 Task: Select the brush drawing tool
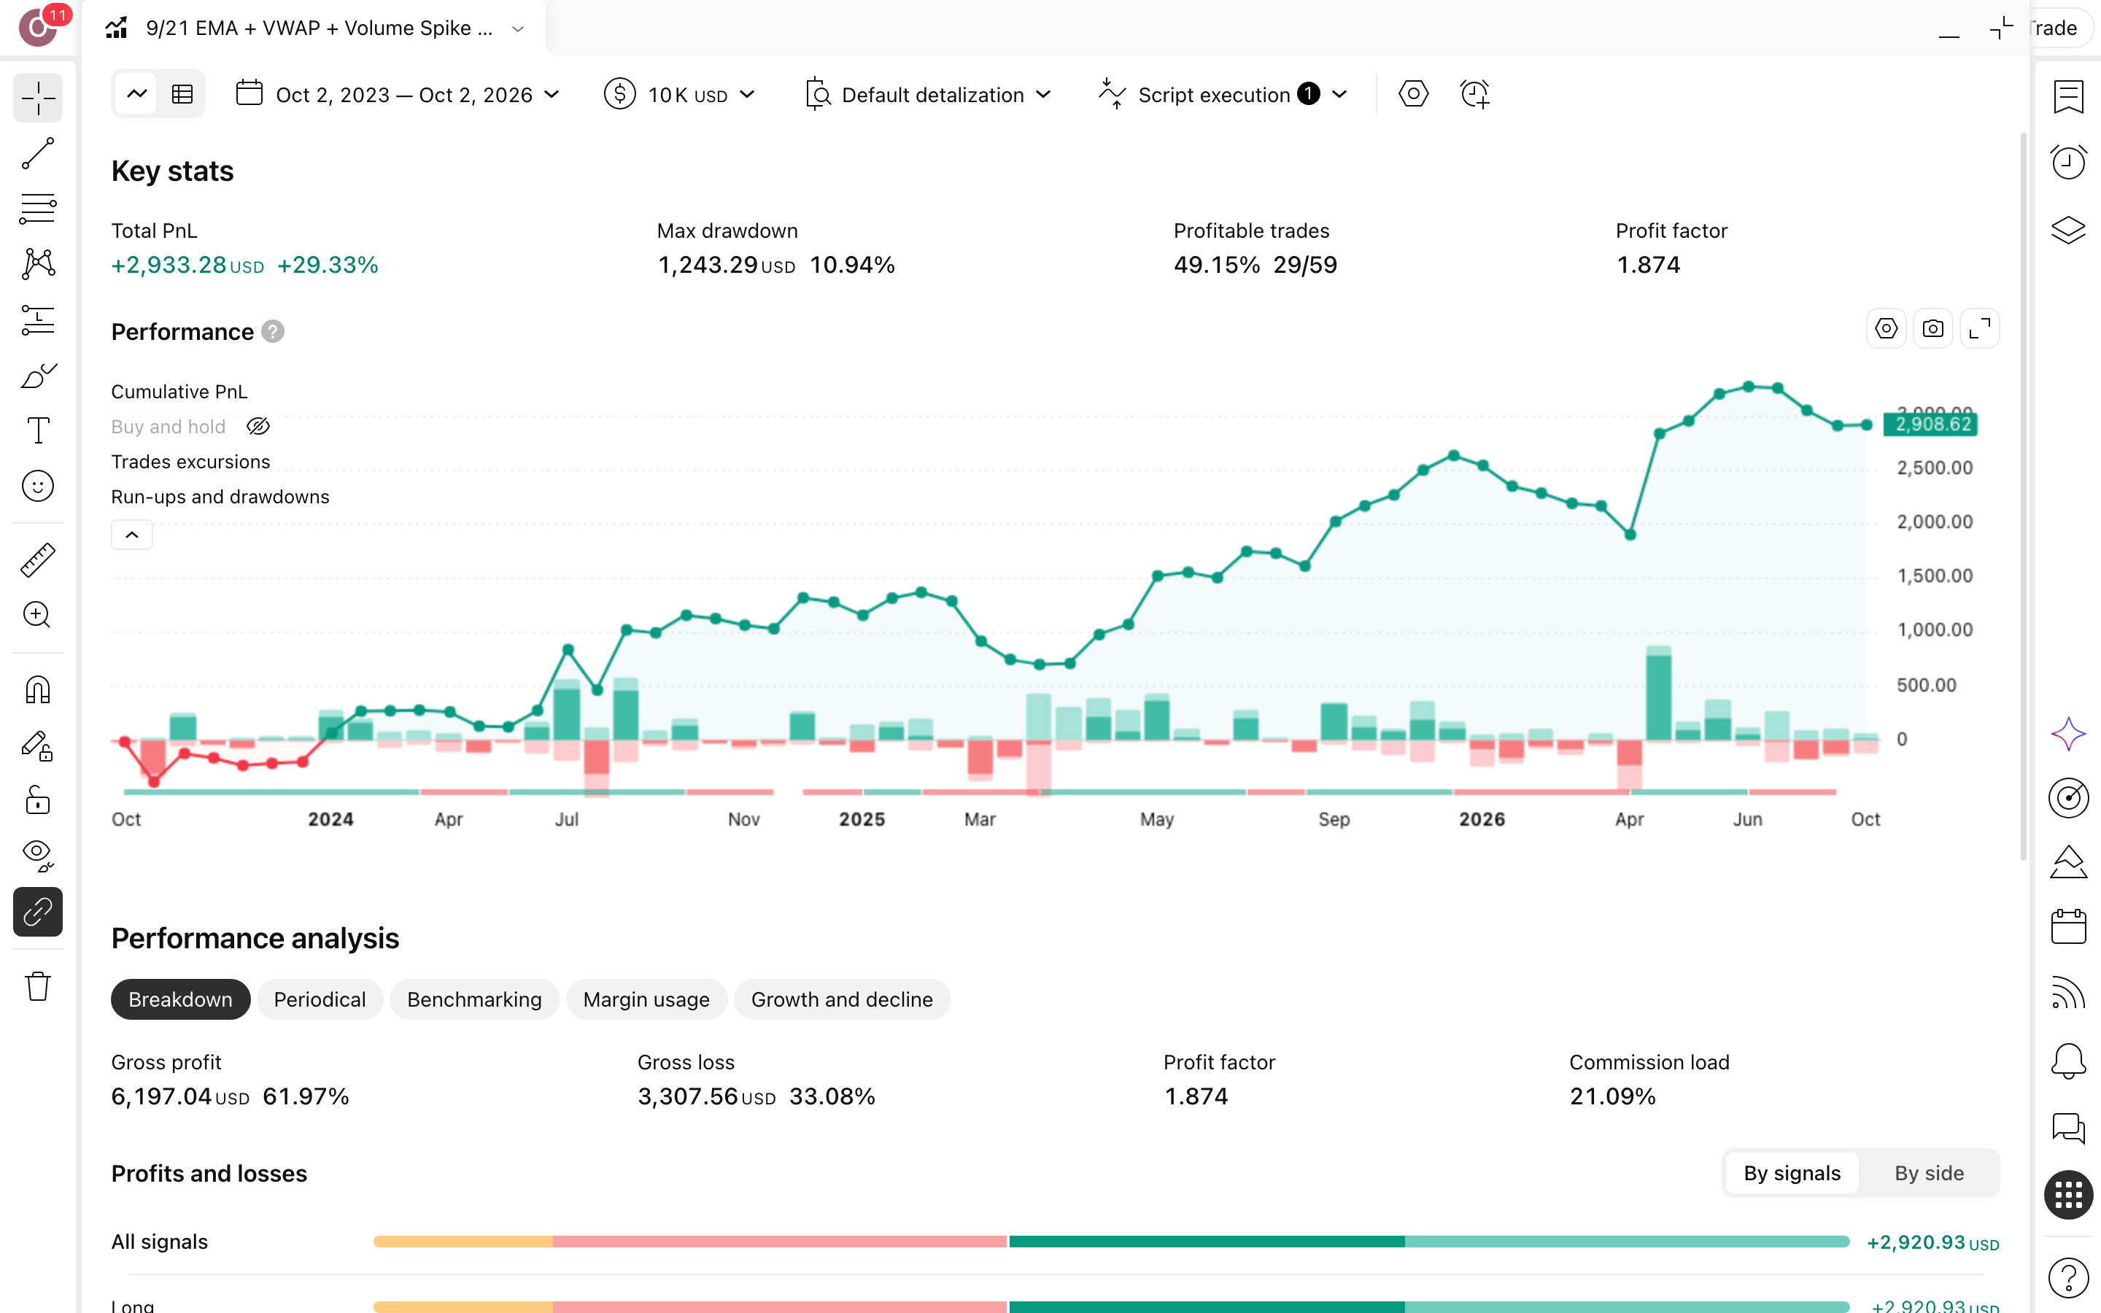click(38, 376)
